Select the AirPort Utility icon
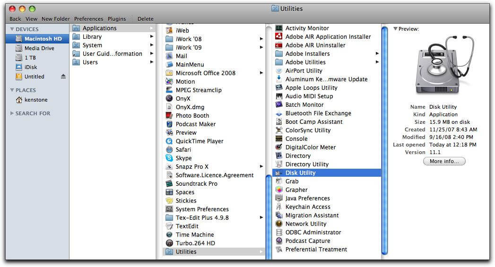This screenshot has height=267, width=495. 279,71
